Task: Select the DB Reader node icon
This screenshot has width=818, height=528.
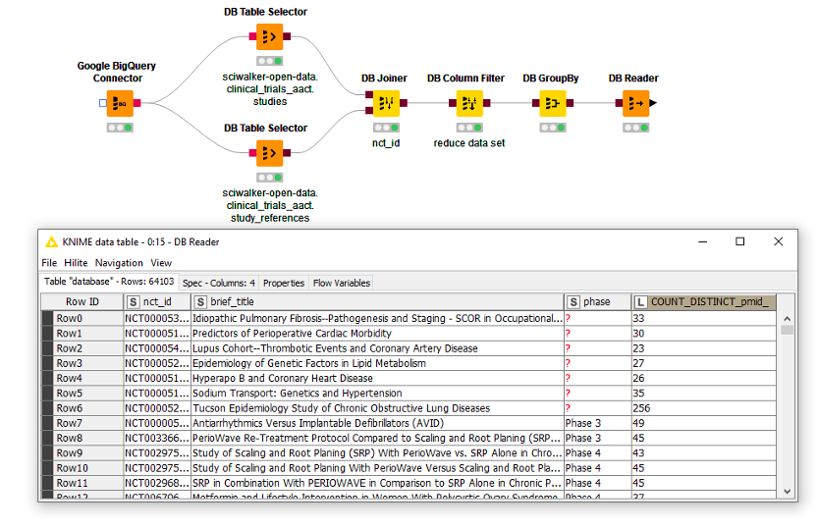Action: click(635, 103)
